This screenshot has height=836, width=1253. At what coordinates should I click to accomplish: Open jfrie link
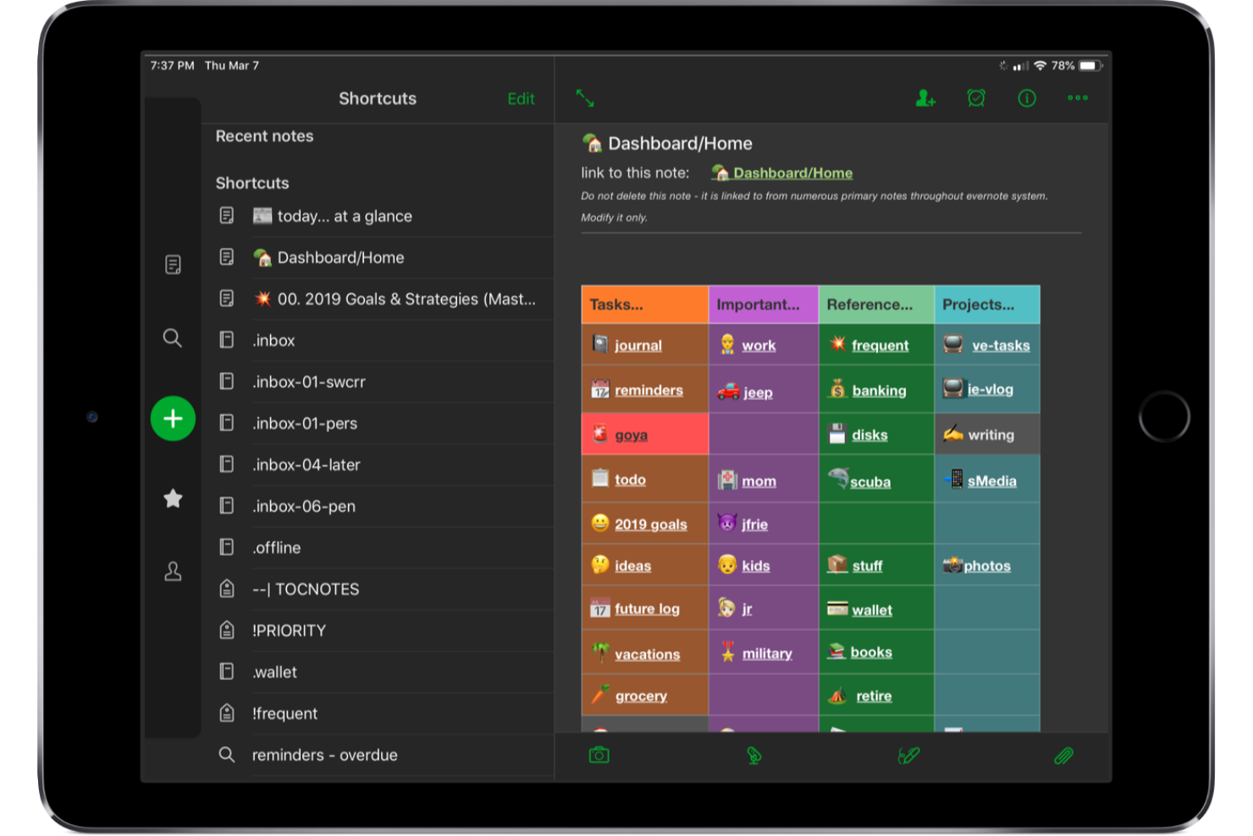tap(754, 524)
